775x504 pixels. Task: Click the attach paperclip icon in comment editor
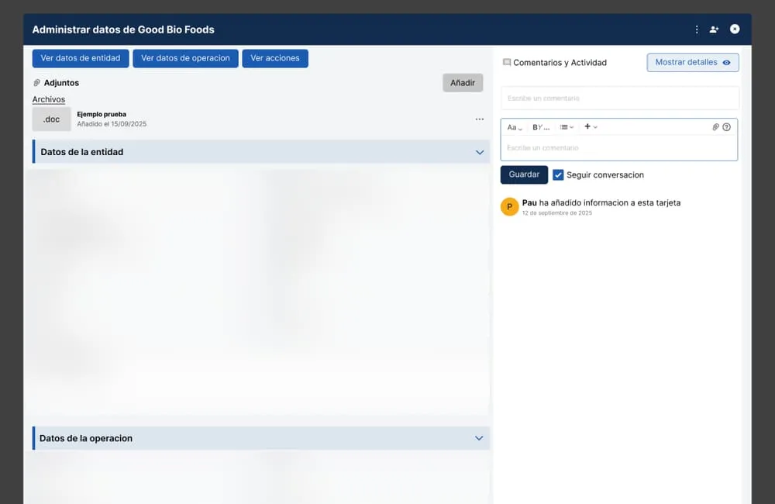point(715,127)
